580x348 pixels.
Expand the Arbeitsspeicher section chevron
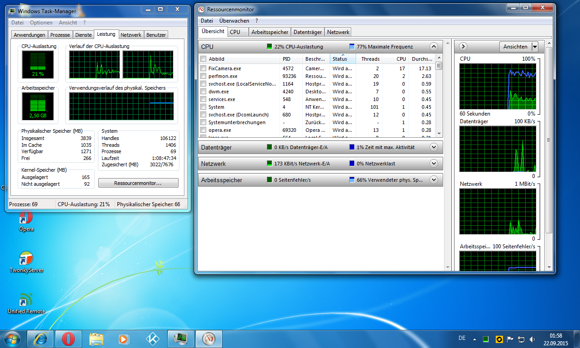click(x=434, y=180)
